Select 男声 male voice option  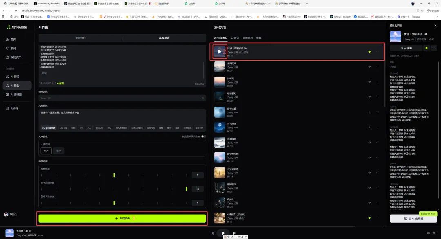coord(46,151)
